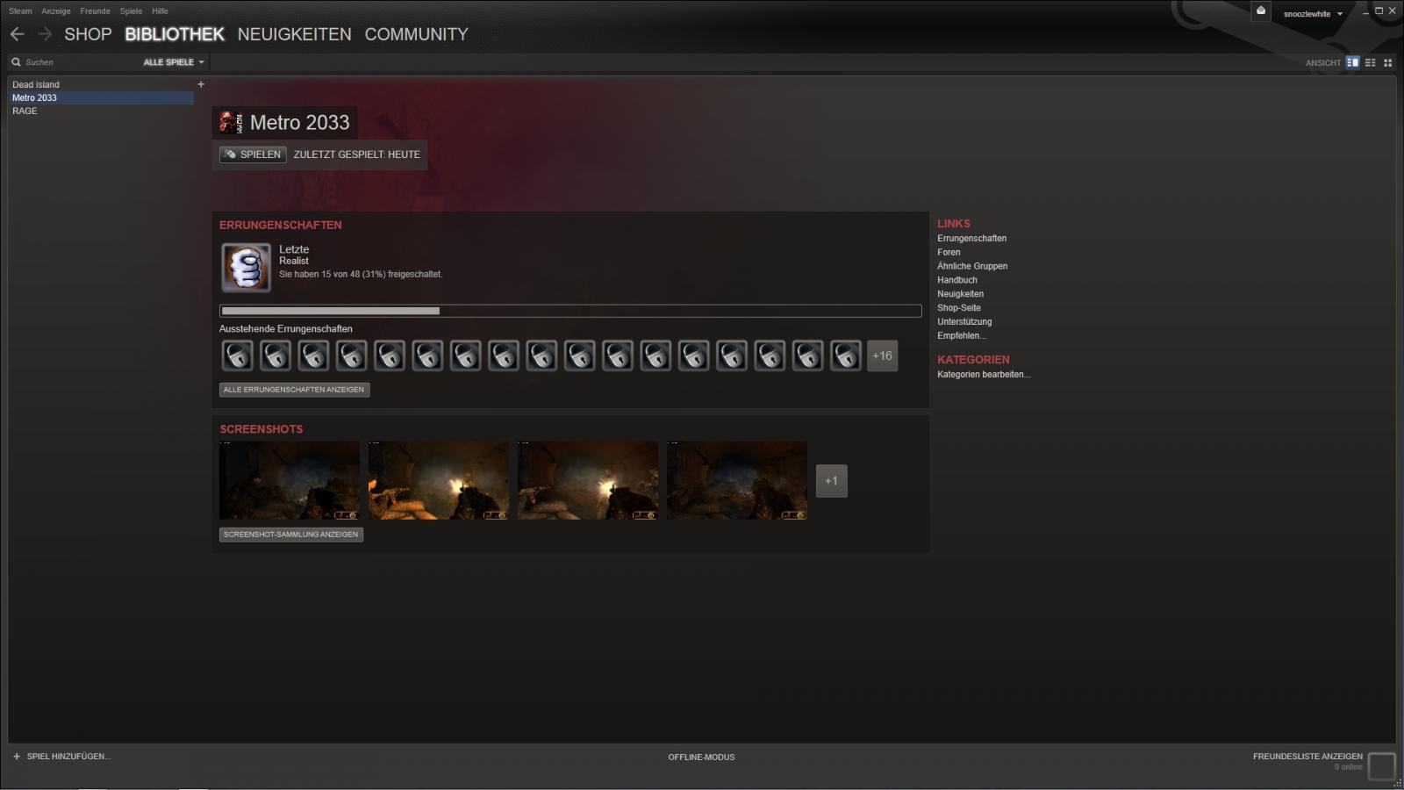This screenshot has width=1404, height=790.
Task: Switch to detail view icon
Action: pos(1352,62)
